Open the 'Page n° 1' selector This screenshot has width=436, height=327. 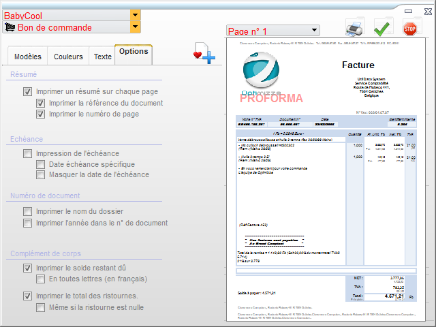click(313, 31)
